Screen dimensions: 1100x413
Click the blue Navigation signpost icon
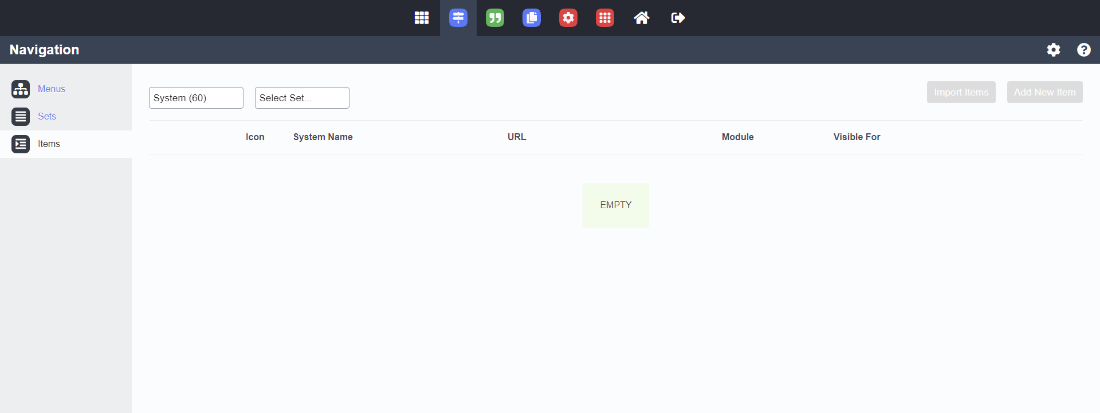pos(458,18)
